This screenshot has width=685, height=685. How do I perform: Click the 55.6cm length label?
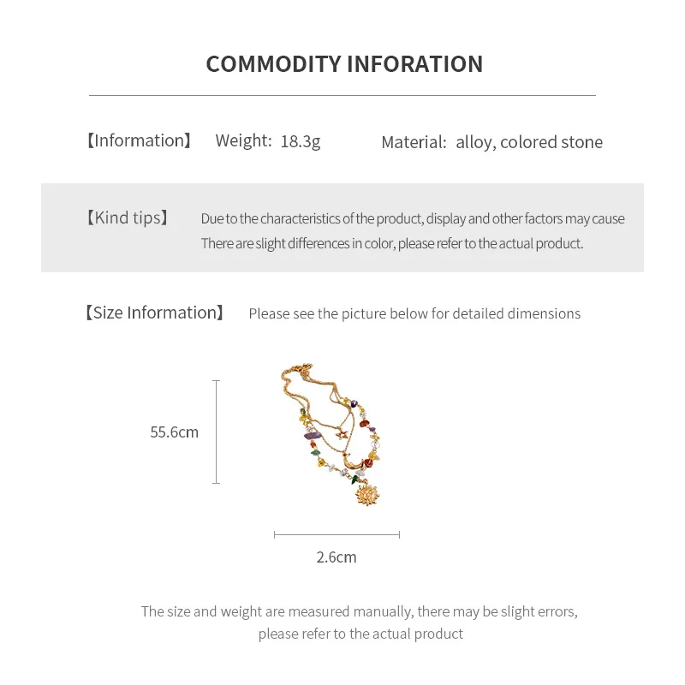[175, 432]
